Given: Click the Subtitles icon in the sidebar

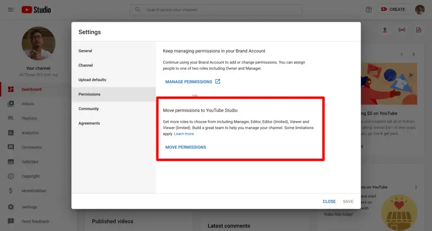Looking at the screenshot, I should click(x=11, y=162).
